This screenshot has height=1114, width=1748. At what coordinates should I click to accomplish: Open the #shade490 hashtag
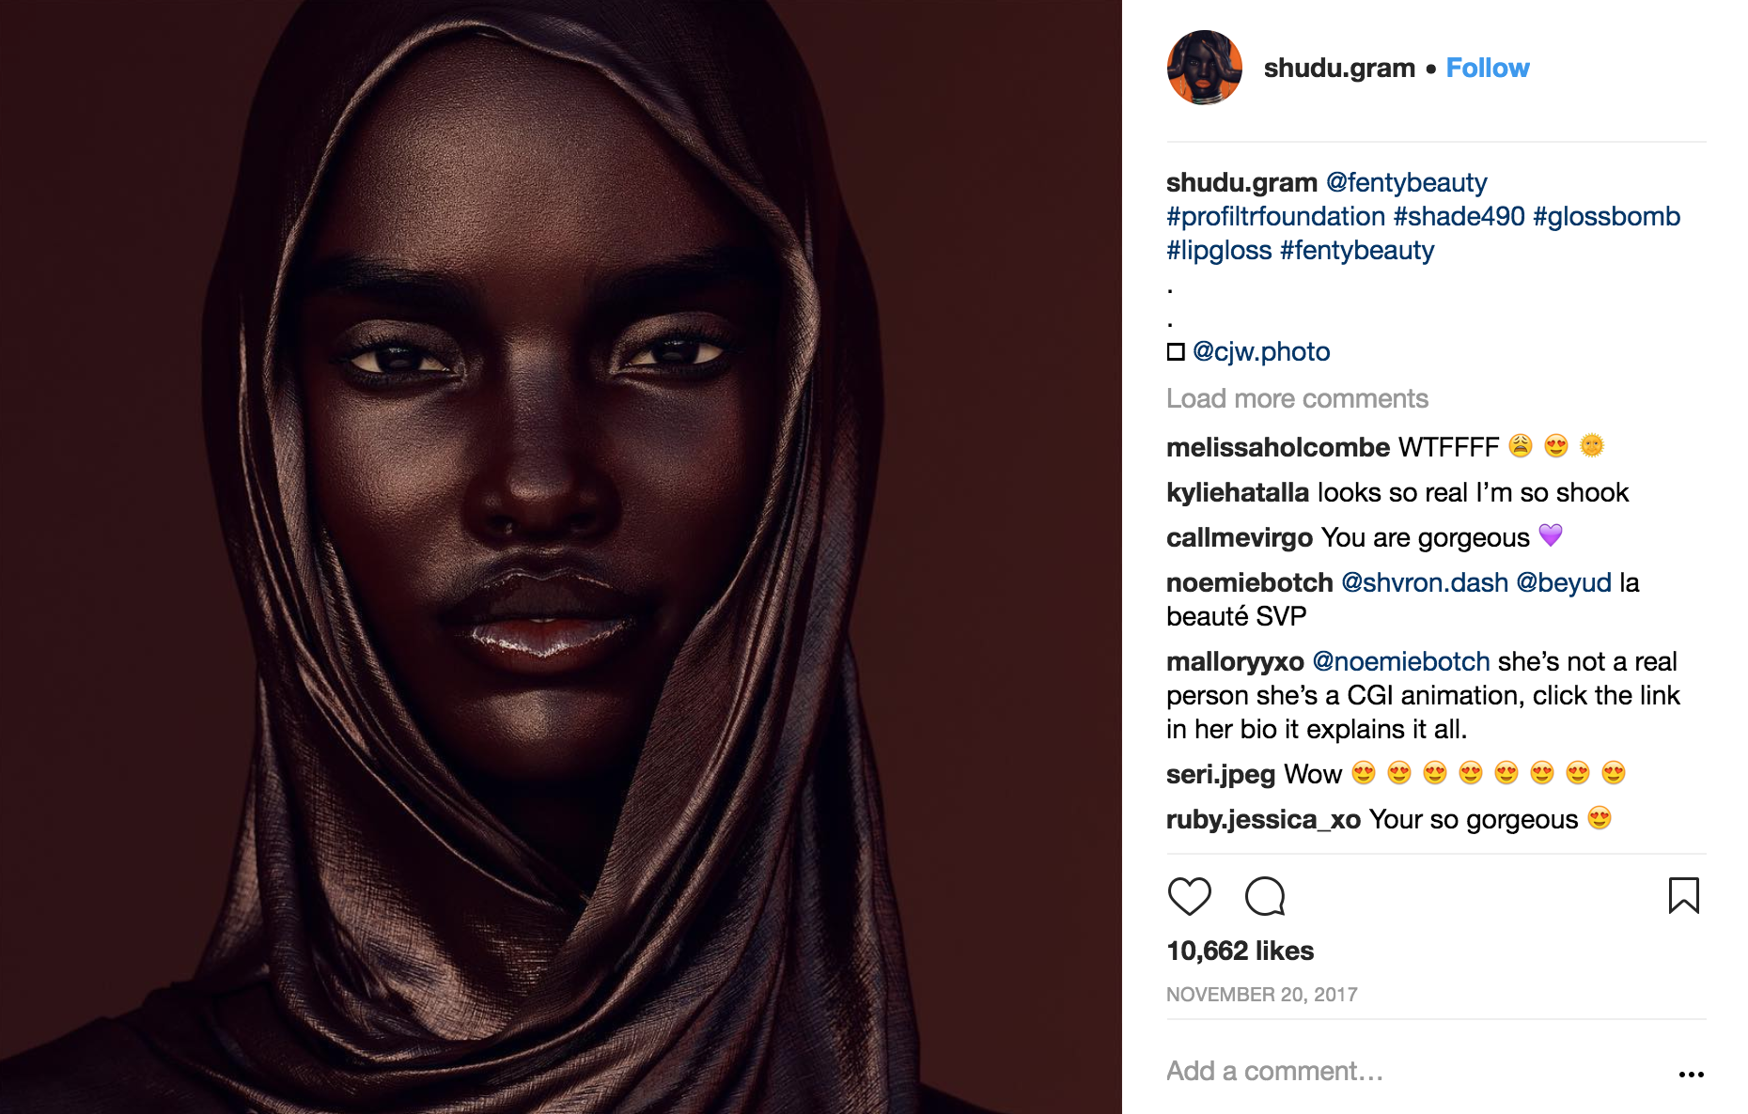pos(1459,216)
